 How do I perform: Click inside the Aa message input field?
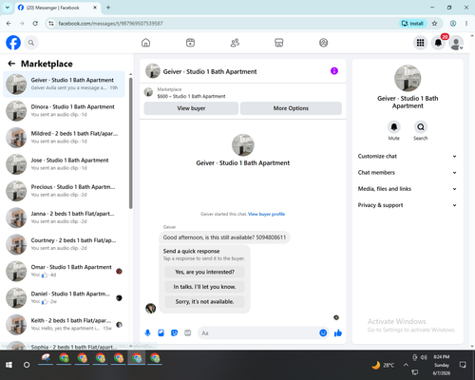click(x=258, y=333)
